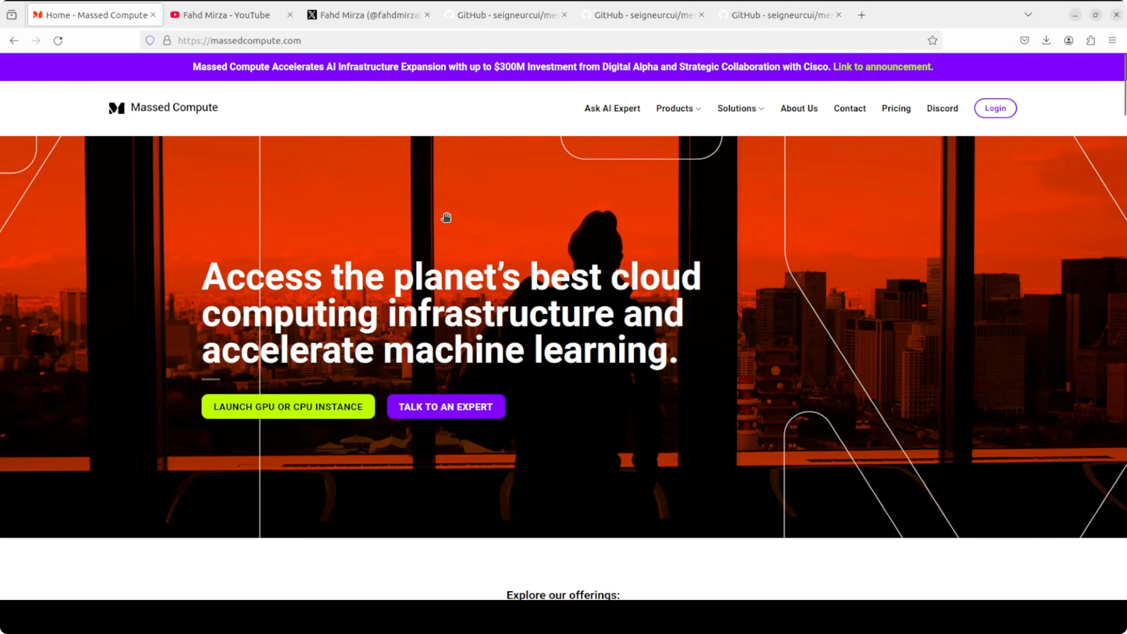Open the extensions puzzle icon
The height and width of the screenshot is (634, 1127).
[x=1090, y=41]
